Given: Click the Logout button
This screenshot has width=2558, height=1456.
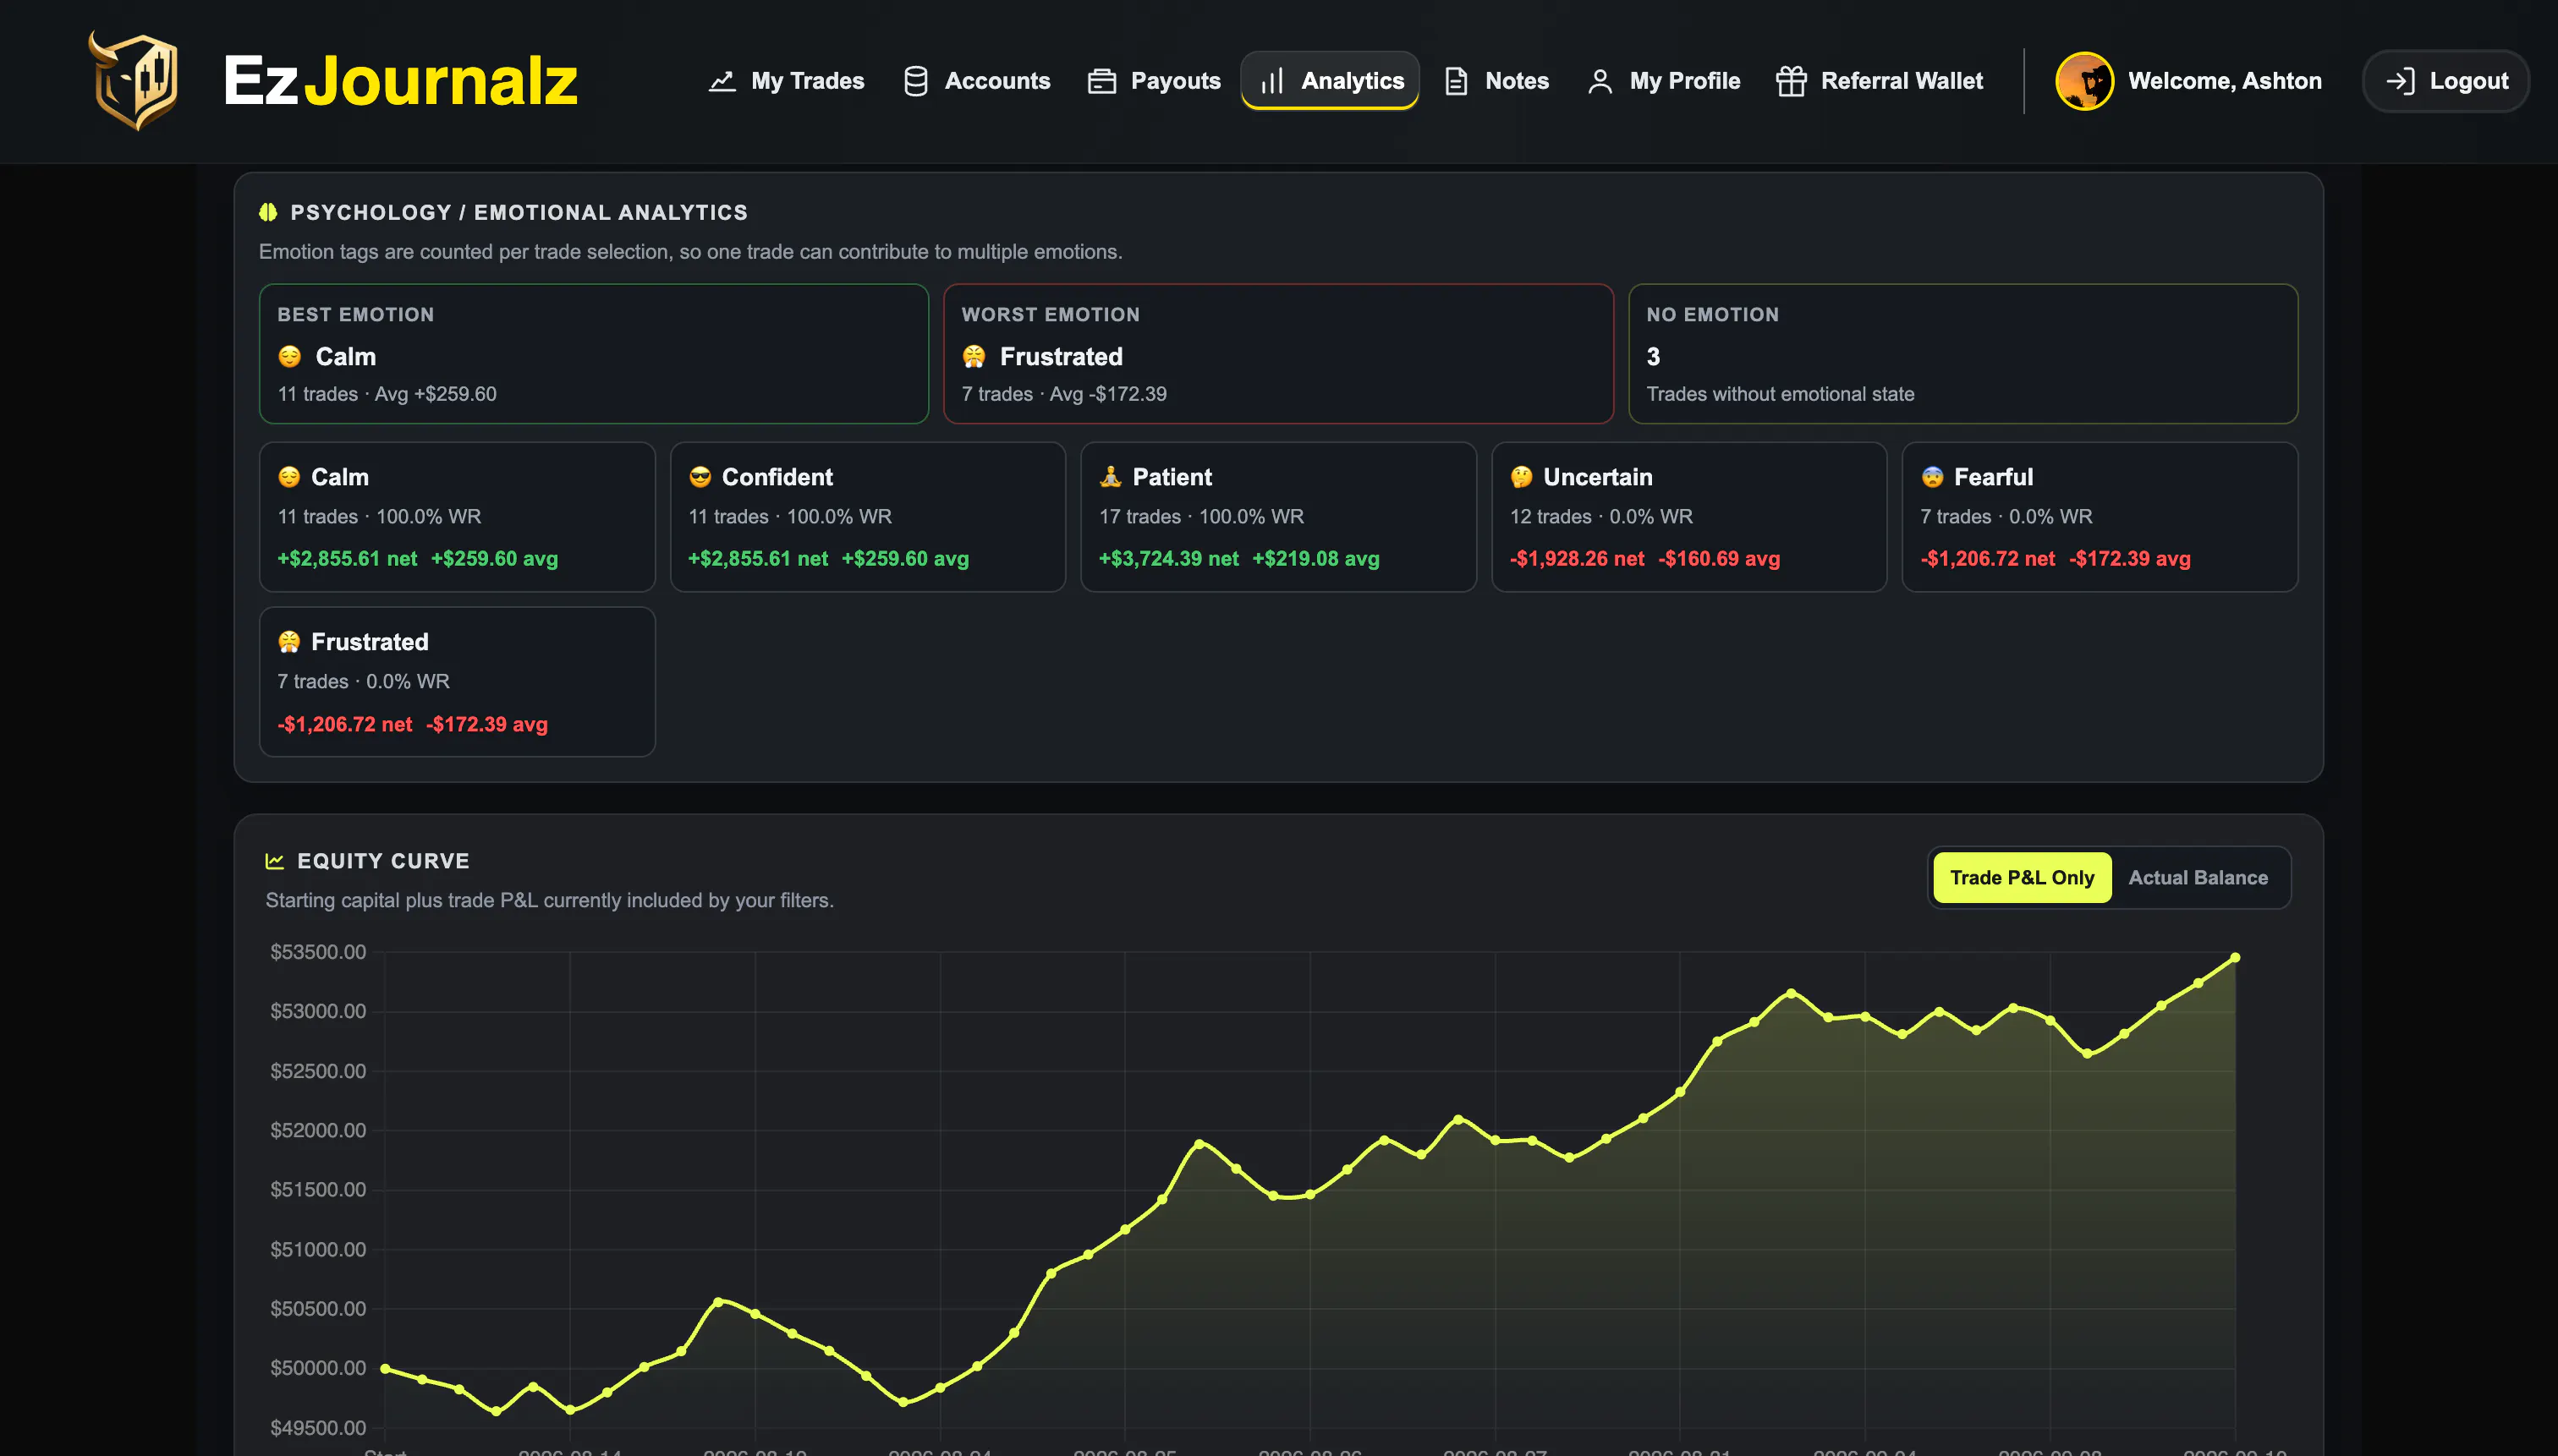Looking at the screenshot, I should pos(2446,81).
